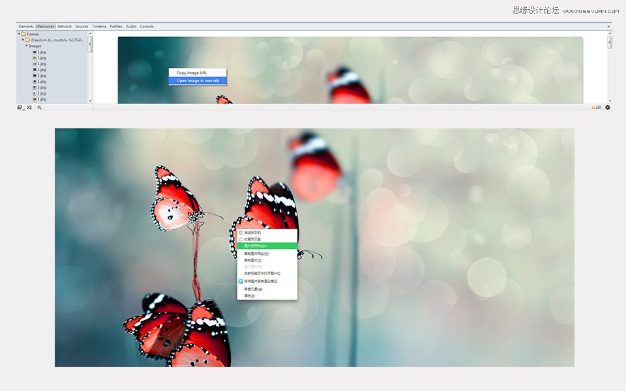Click the large butterfly image below DevTools
The width and height of the screenshot is (626, 391).
pos(314,248)
